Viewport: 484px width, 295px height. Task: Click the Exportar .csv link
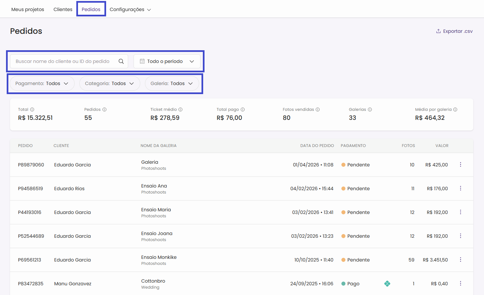(x=454, y=31)
